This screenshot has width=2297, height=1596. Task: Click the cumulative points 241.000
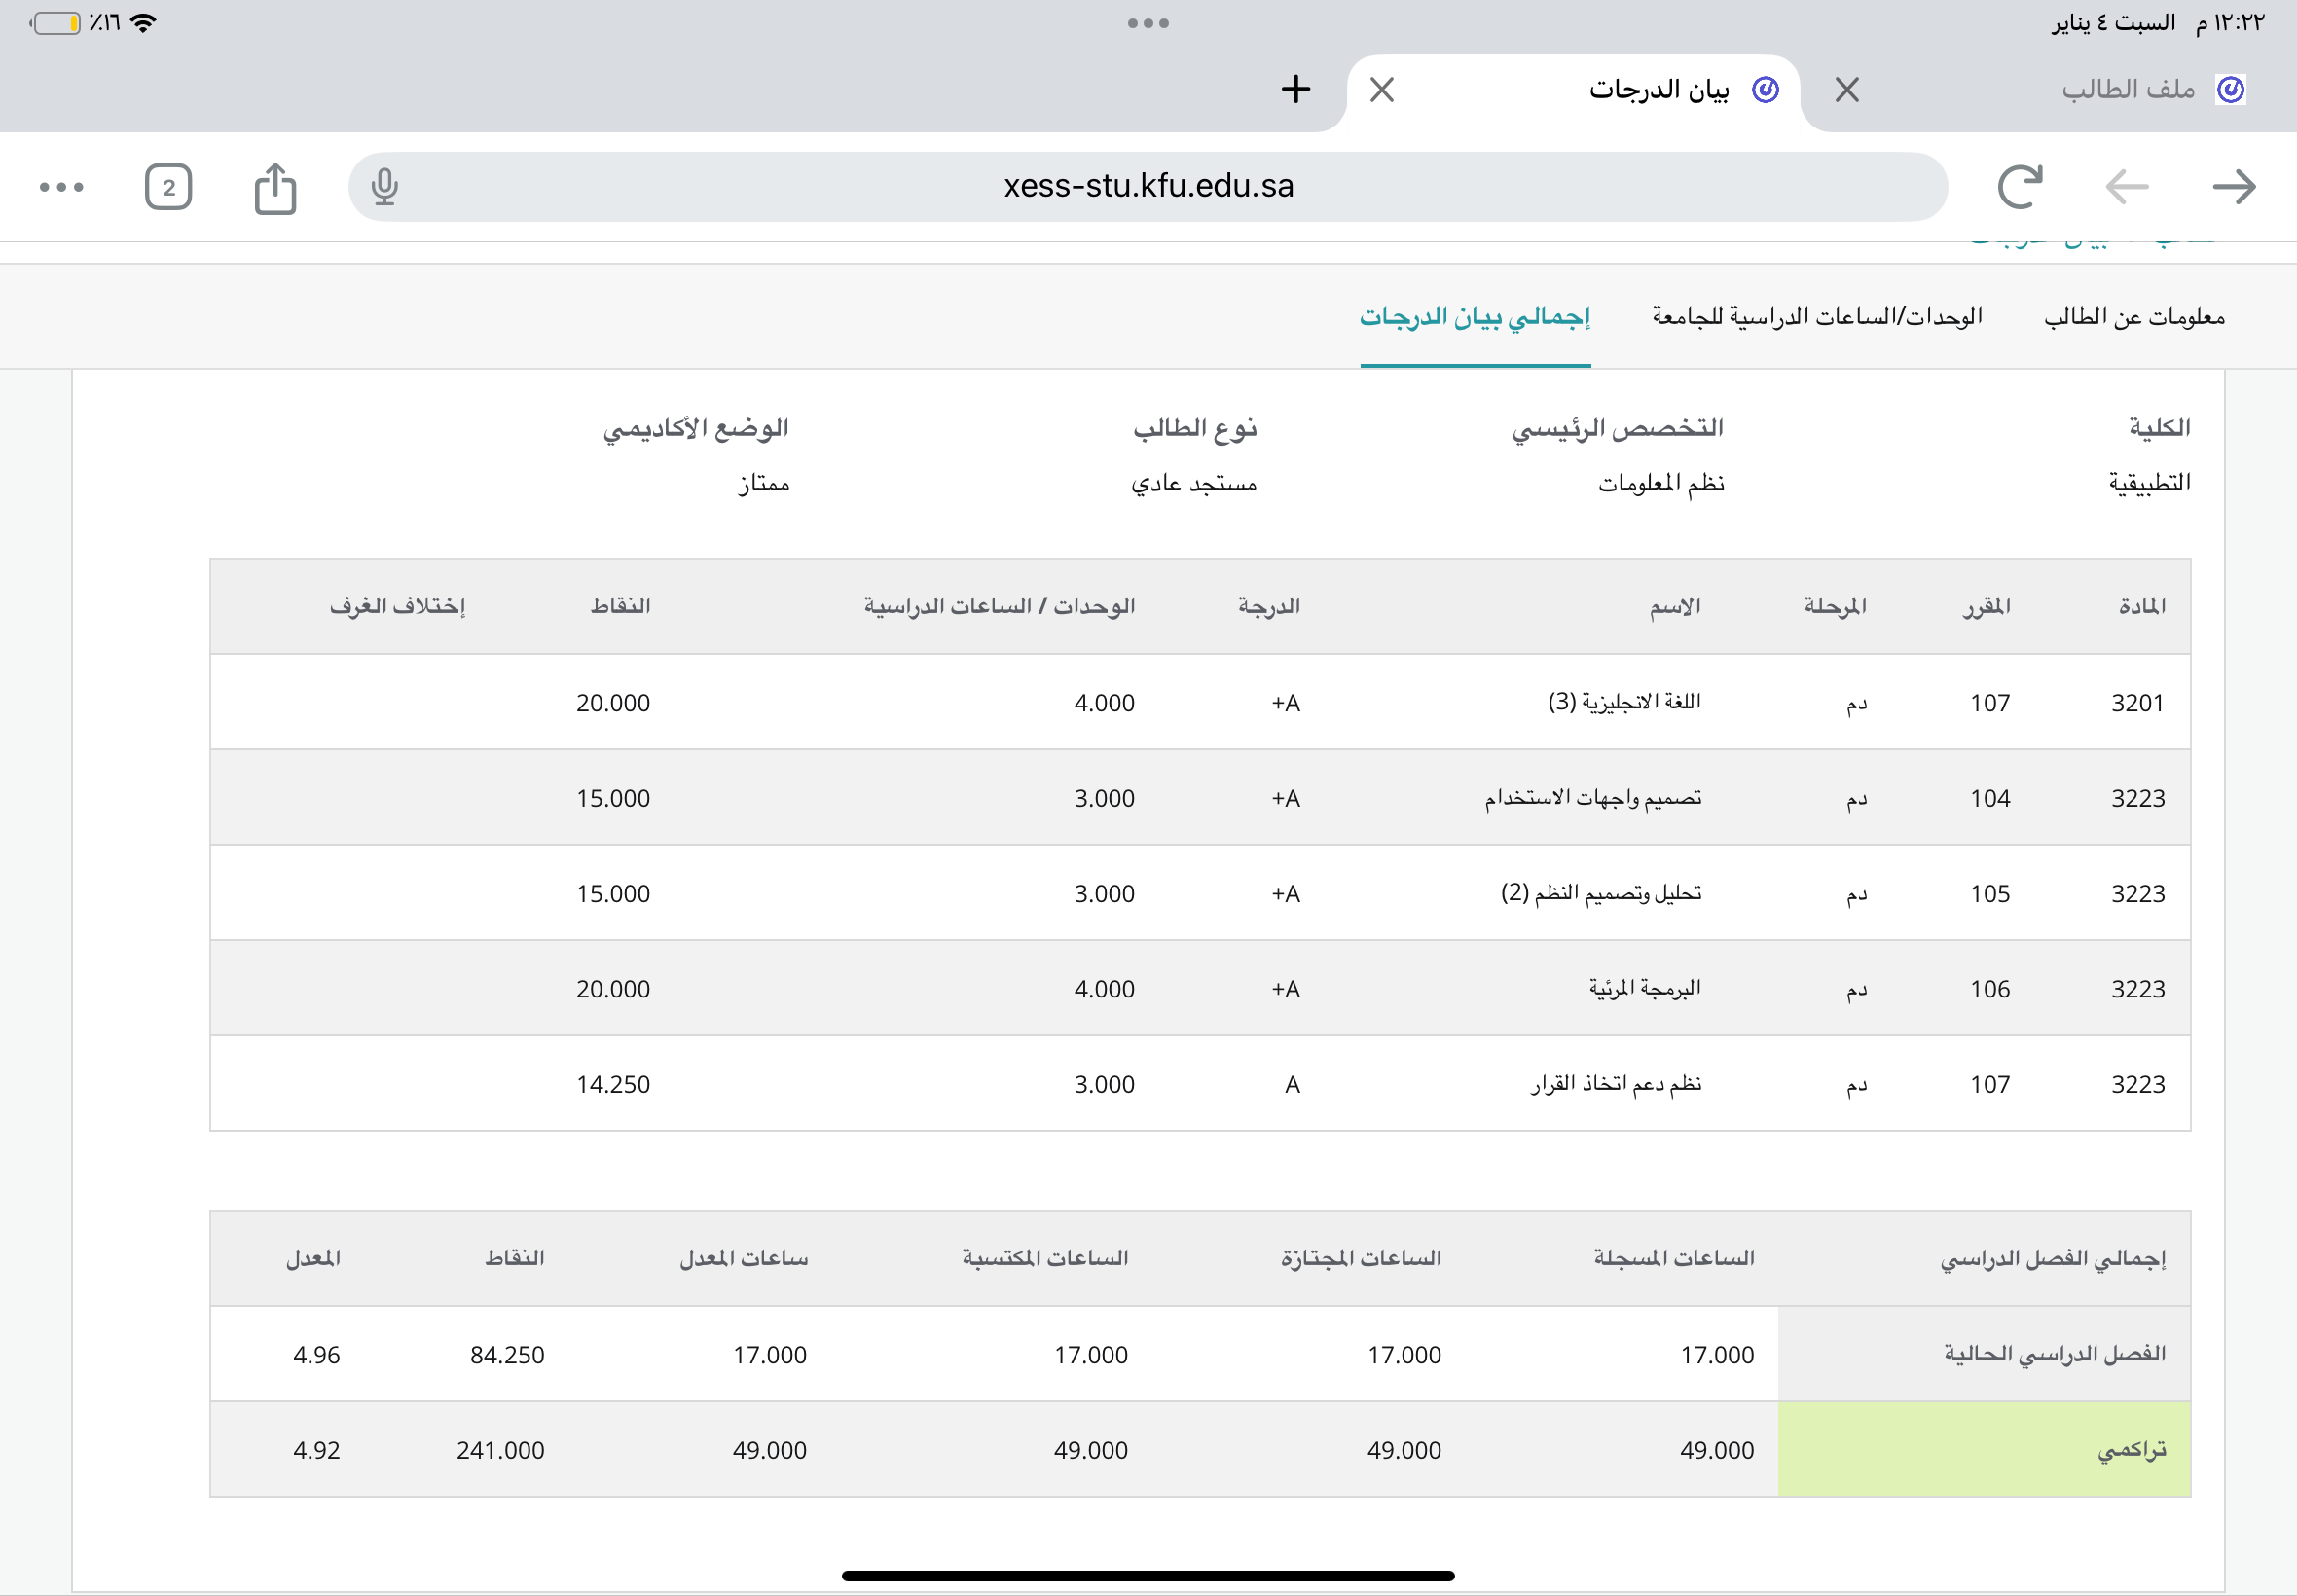500,1450
